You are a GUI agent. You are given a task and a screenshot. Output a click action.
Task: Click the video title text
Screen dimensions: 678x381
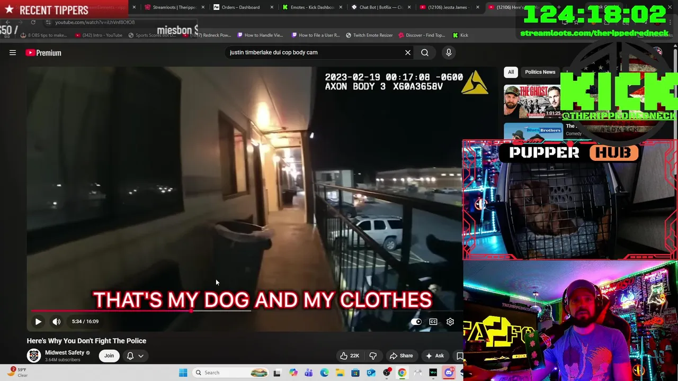[x=86, y=341]
